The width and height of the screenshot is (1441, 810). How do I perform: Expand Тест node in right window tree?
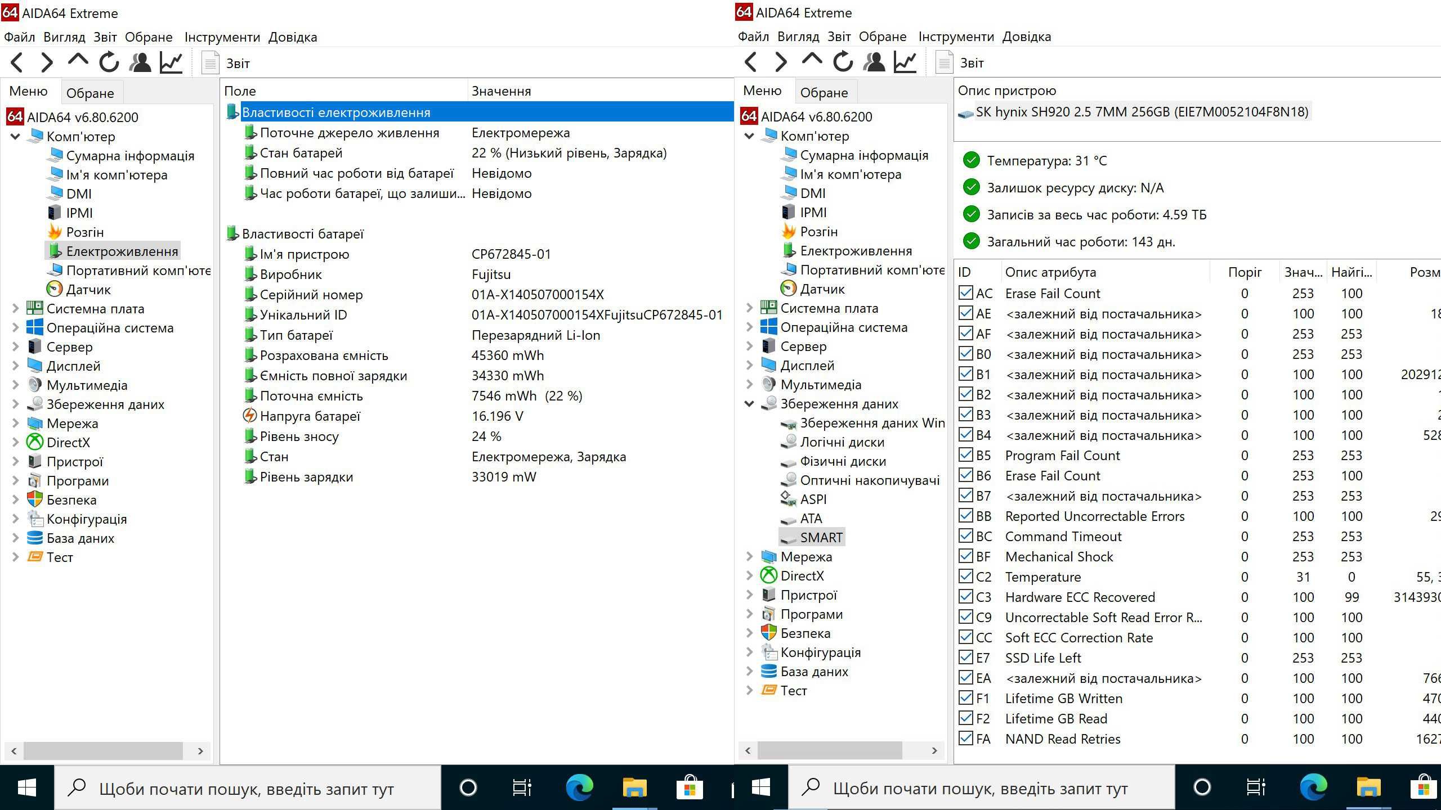click(749, 690)
